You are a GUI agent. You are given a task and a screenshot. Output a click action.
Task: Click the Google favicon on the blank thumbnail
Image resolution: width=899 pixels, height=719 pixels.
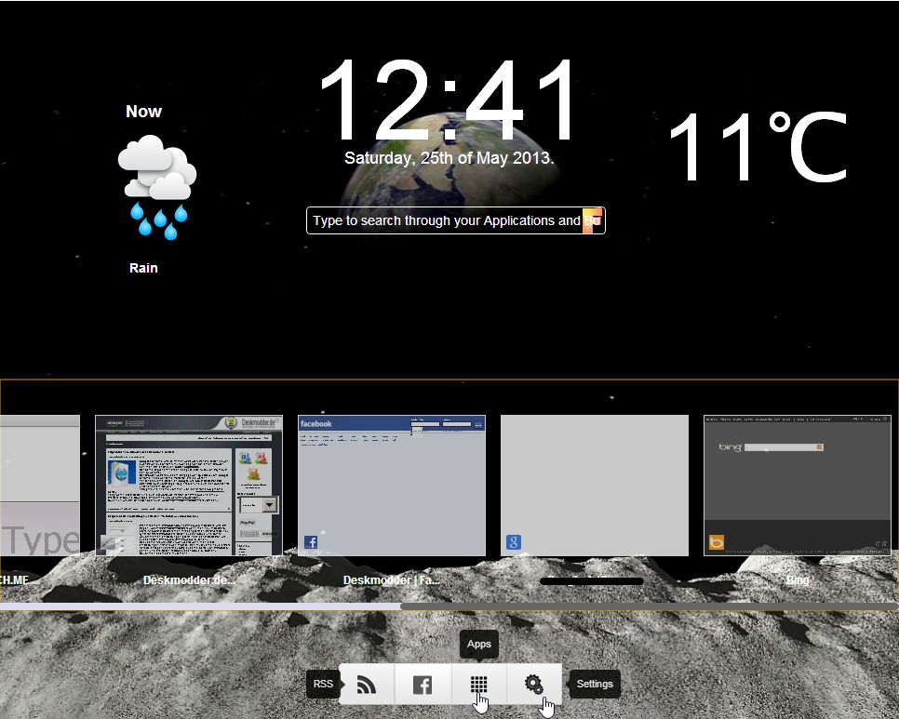(x=514, y=542)
